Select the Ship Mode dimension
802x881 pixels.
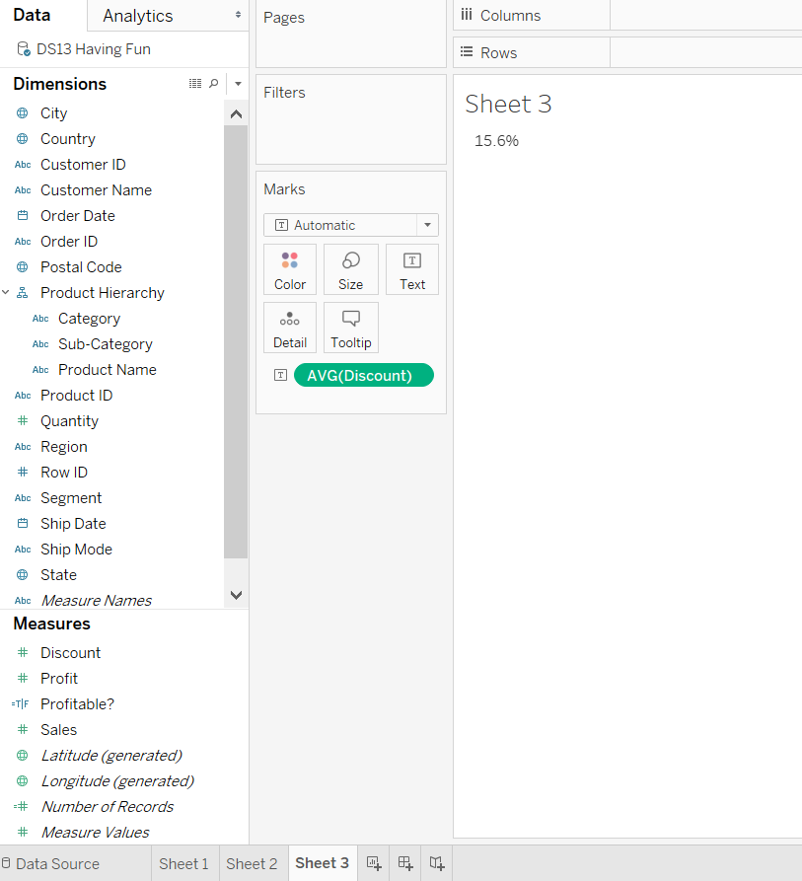point(76,550)
